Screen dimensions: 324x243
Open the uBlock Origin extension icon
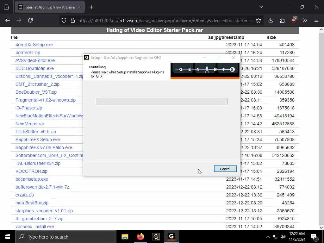pos(294,20)
